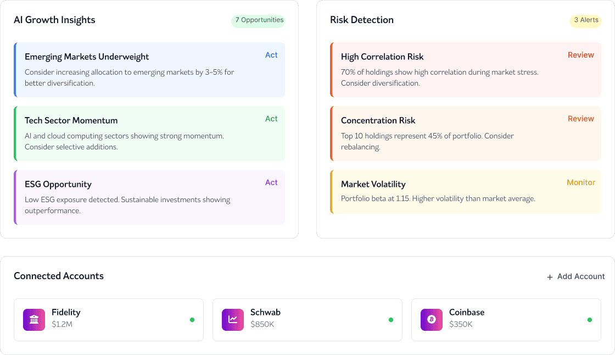Expand the ESG Opportunity details

click(148, 197)
